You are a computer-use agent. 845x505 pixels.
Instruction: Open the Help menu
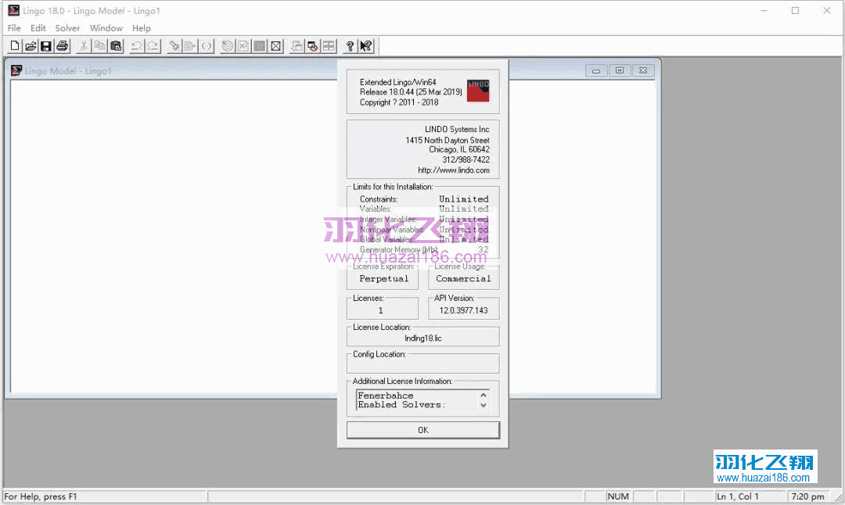[141, 28]
